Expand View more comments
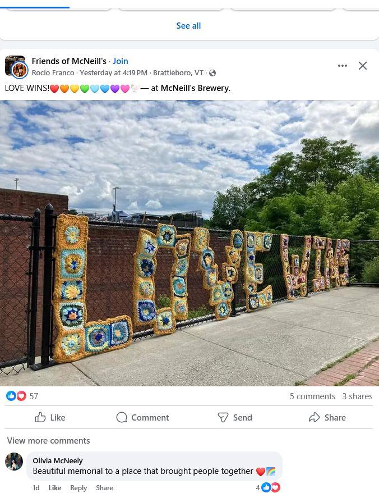 pos(48,440)
